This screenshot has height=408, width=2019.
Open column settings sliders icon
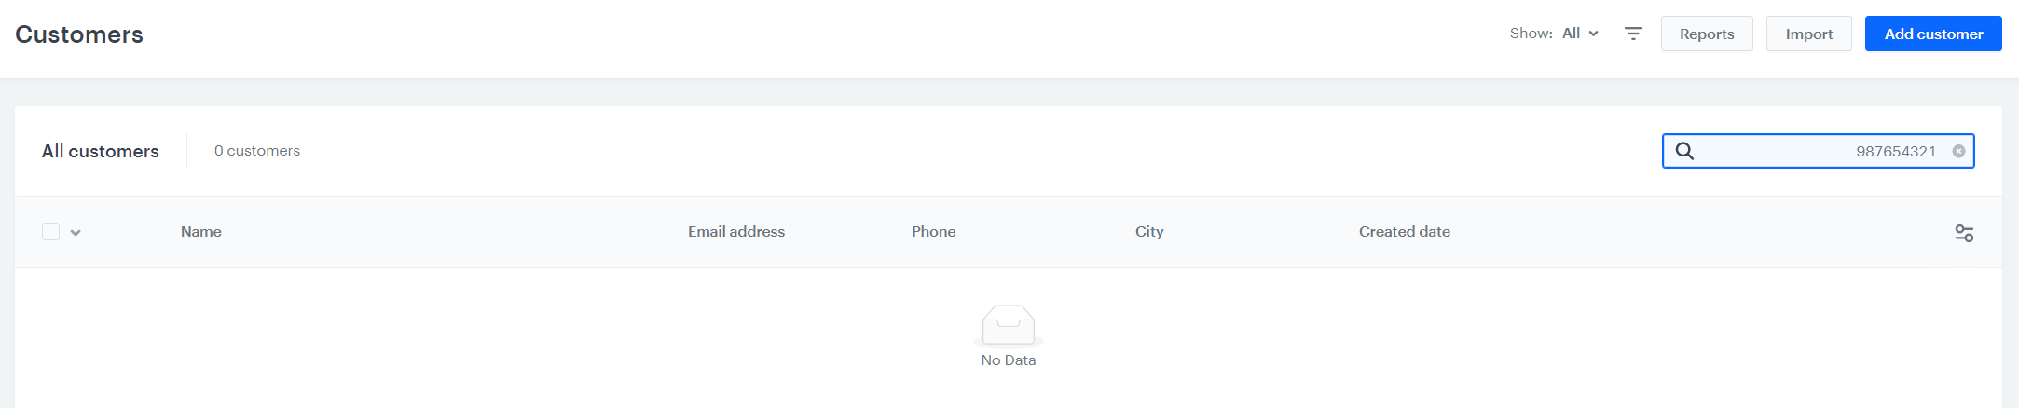(1964, 233)
